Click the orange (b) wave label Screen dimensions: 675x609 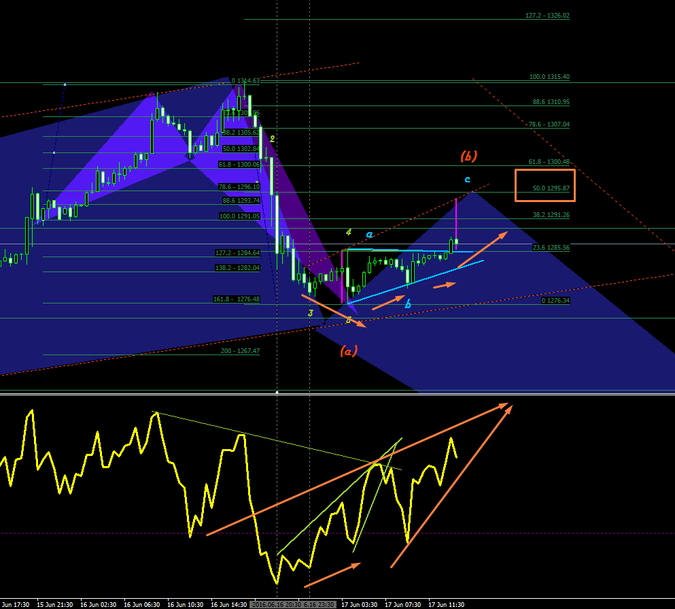tap(468, 156)
